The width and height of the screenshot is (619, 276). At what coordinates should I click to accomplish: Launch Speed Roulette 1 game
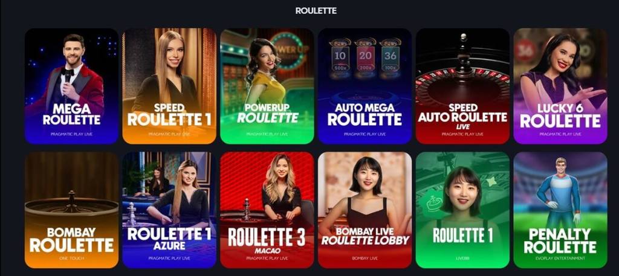tap(169, 86)
